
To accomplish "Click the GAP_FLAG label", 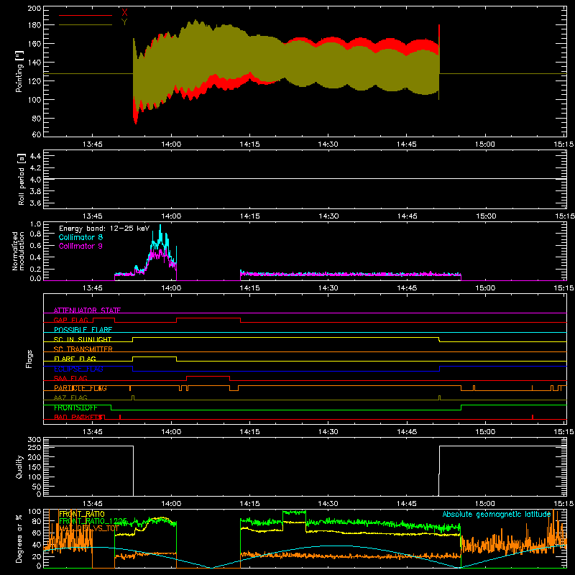I will point(70,320).
